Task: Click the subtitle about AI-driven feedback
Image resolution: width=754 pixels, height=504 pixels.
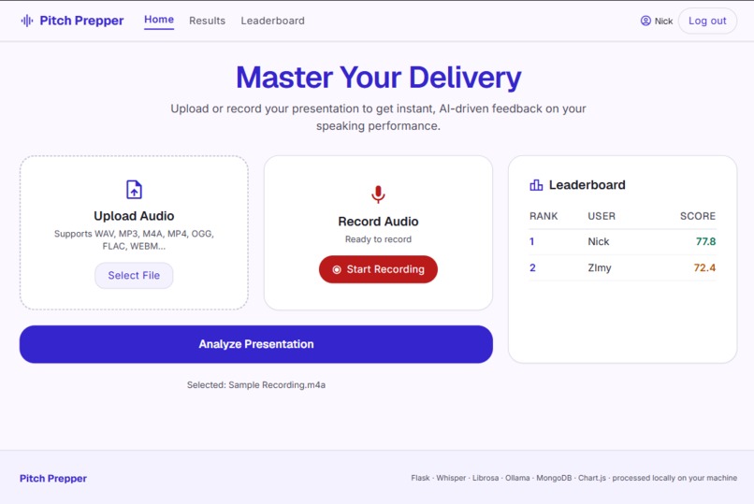Action: click(379, 117)
